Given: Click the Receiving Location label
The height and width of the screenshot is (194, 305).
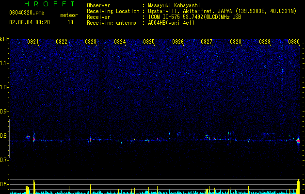Looking at the screenshot, I should 113,11.
